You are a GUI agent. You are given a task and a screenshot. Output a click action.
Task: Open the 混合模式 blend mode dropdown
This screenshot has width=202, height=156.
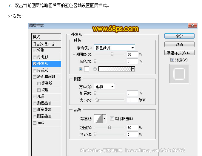114,48
